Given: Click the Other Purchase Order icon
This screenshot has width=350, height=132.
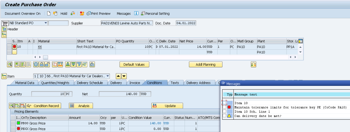Looking at the screenshot, I should click(x=55, y=13).
